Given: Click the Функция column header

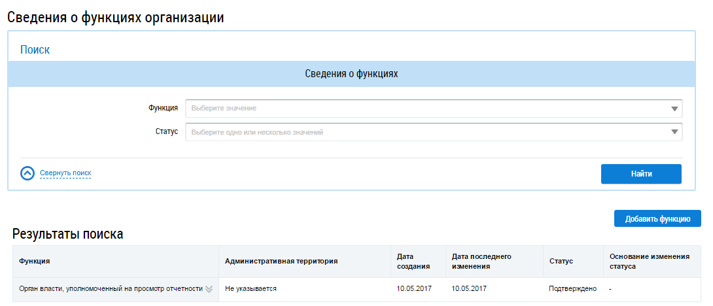Looking at the screenshot, I should (35, 261).
